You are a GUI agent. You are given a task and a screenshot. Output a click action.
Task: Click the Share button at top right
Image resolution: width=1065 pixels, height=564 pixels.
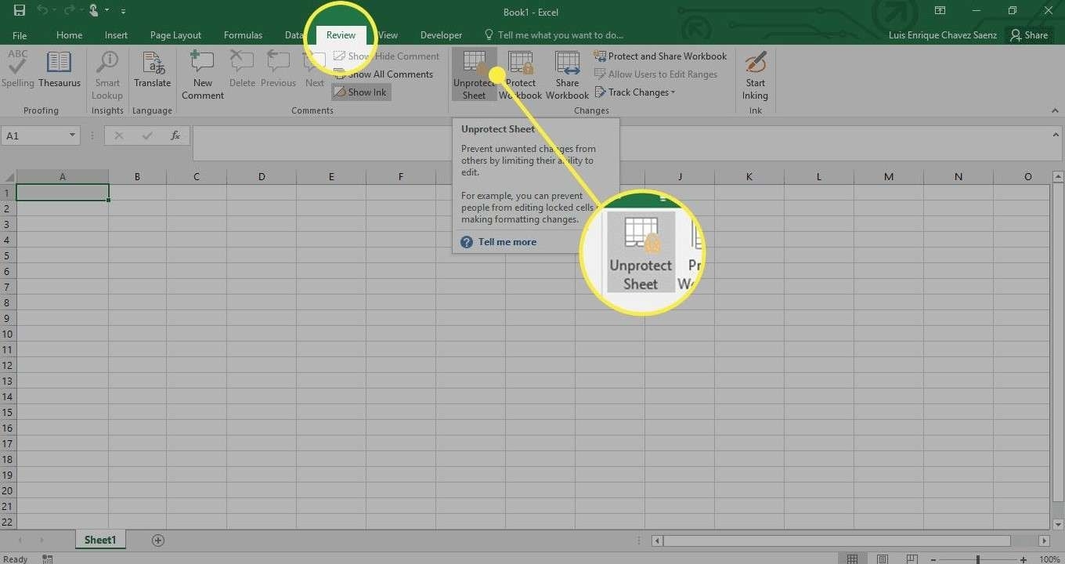click(1028, 35)
